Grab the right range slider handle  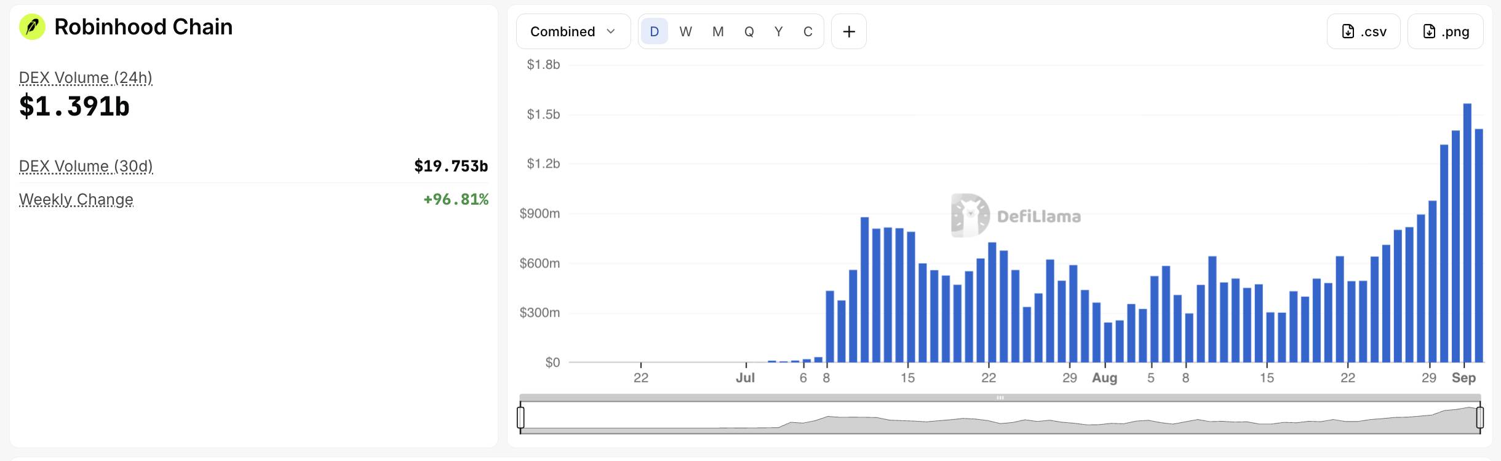[x=1479, y=417]
